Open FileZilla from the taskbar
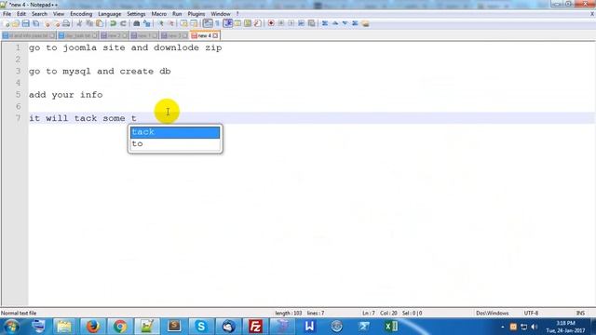Screen dimensions: 596x335 pyautogui.click(x=255, y=327)
